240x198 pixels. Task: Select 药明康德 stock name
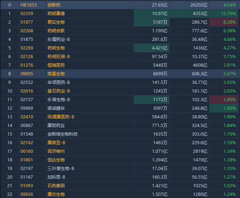pos(56,13)
